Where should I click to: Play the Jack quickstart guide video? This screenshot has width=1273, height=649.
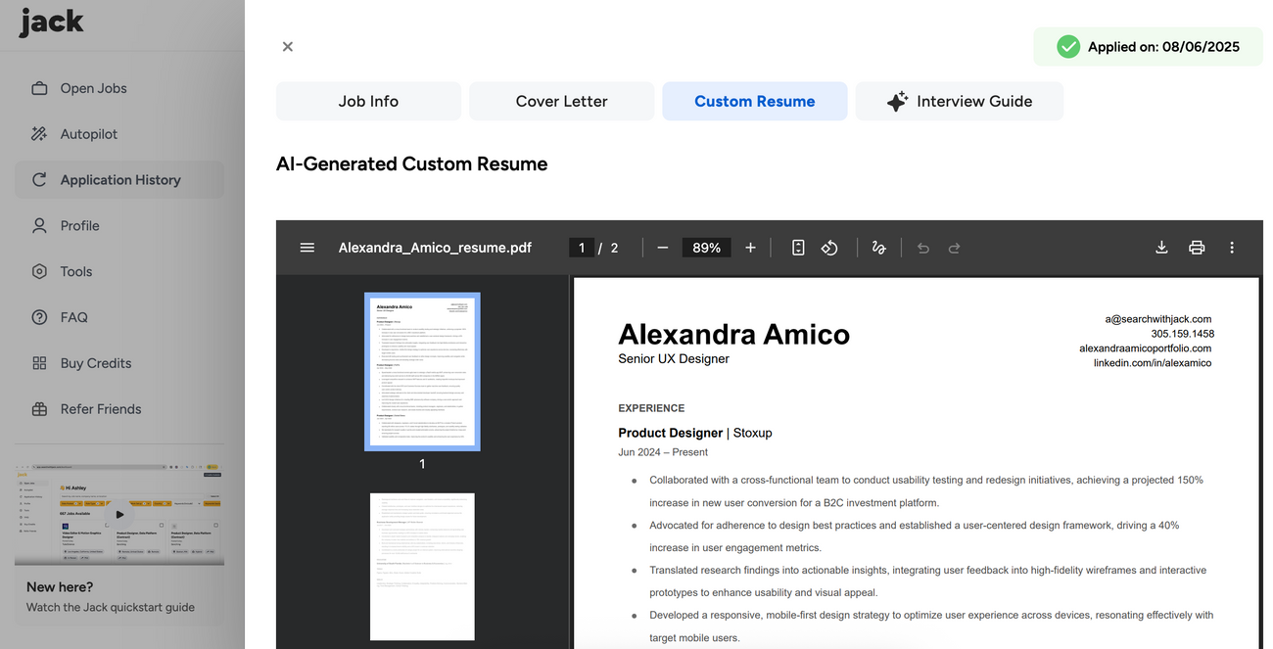(118, 512)
